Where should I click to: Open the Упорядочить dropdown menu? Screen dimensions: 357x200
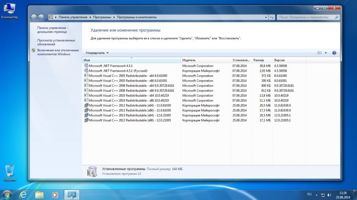[97, 53]
